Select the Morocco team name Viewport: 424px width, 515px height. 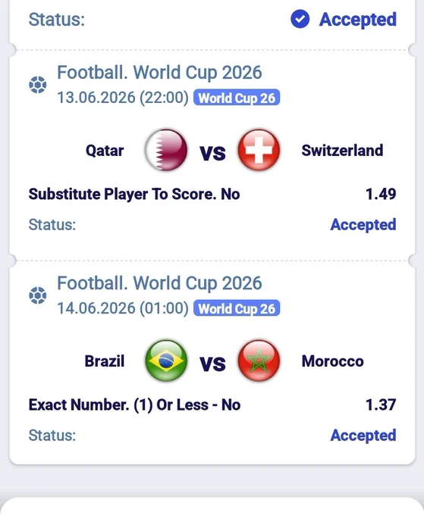point(332,361)
